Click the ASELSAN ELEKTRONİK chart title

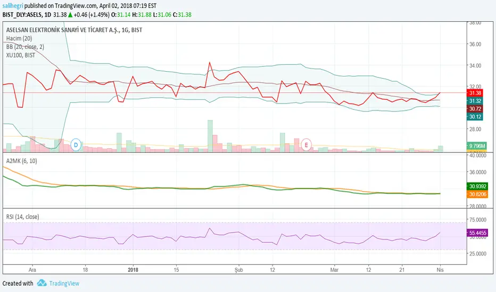click(74, 30)
